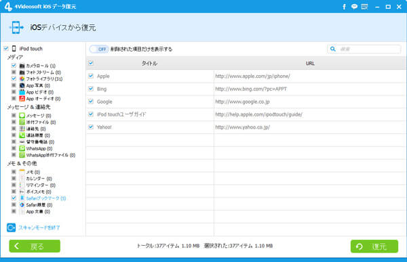This screenshot has width=407, height=262.
Task: Check the フォトストリーム checkbox
Action: (x=14, y=72)
